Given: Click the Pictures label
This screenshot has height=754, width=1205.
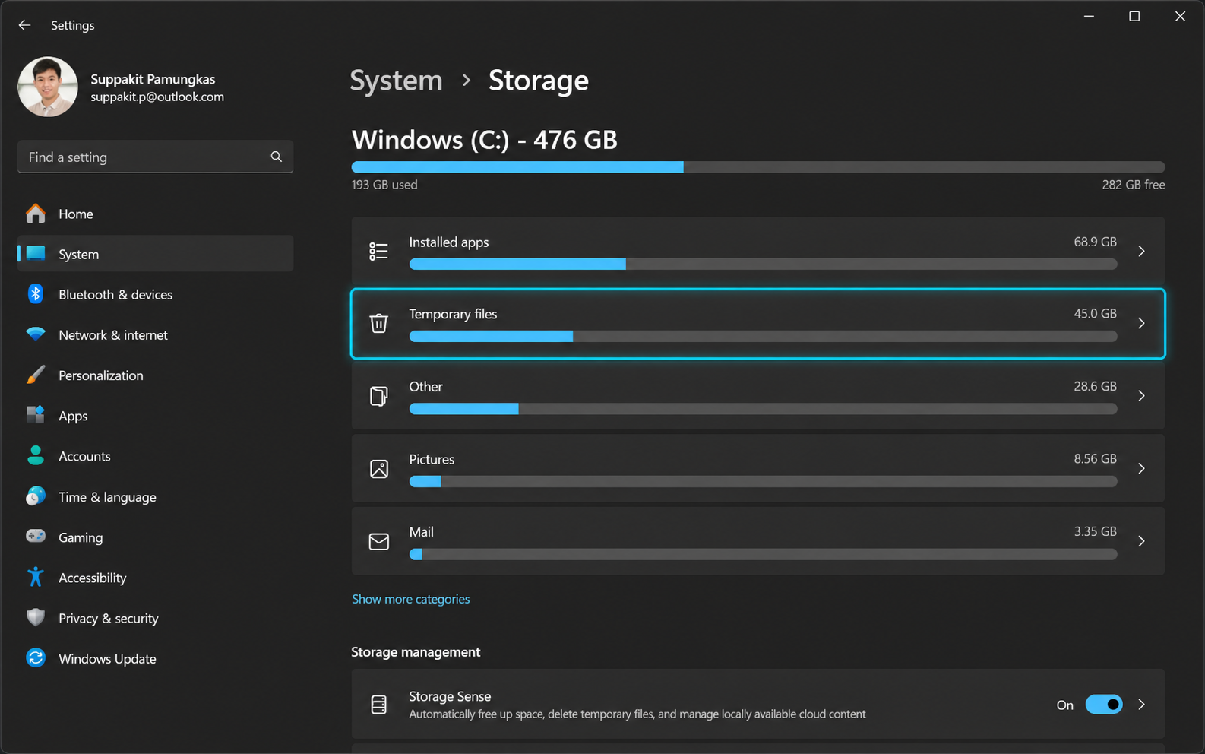Looking at the screenshot, I should [x=432, y=459].
